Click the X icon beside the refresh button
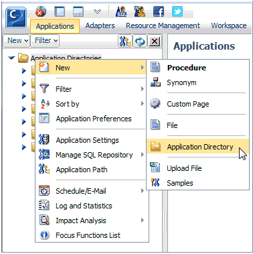The image size is (253, 254). (x=155, y=41)
